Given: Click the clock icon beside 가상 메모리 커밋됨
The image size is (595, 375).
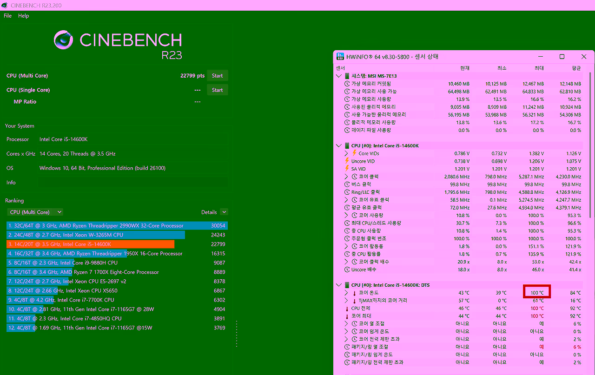Looking at the screenshot, I should click(x=347, y=84).
